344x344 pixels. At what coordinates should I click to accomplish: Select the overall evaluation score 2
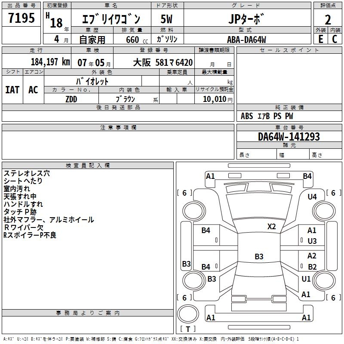point(328,19)
